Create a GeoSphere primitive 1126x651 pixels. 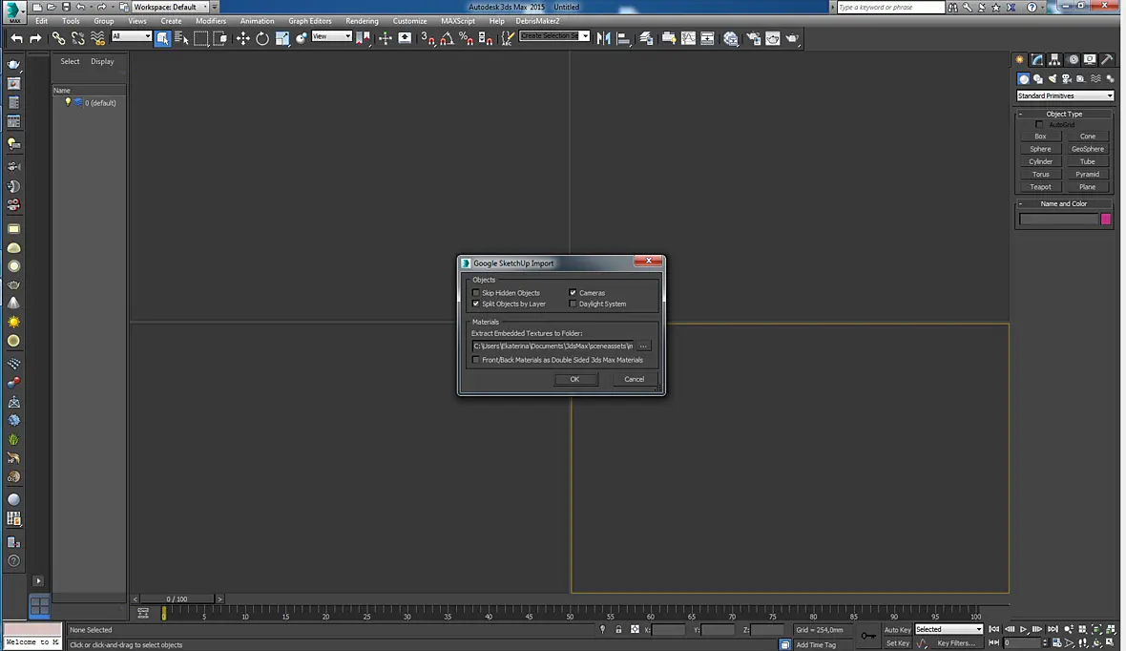pos(1087,149)
